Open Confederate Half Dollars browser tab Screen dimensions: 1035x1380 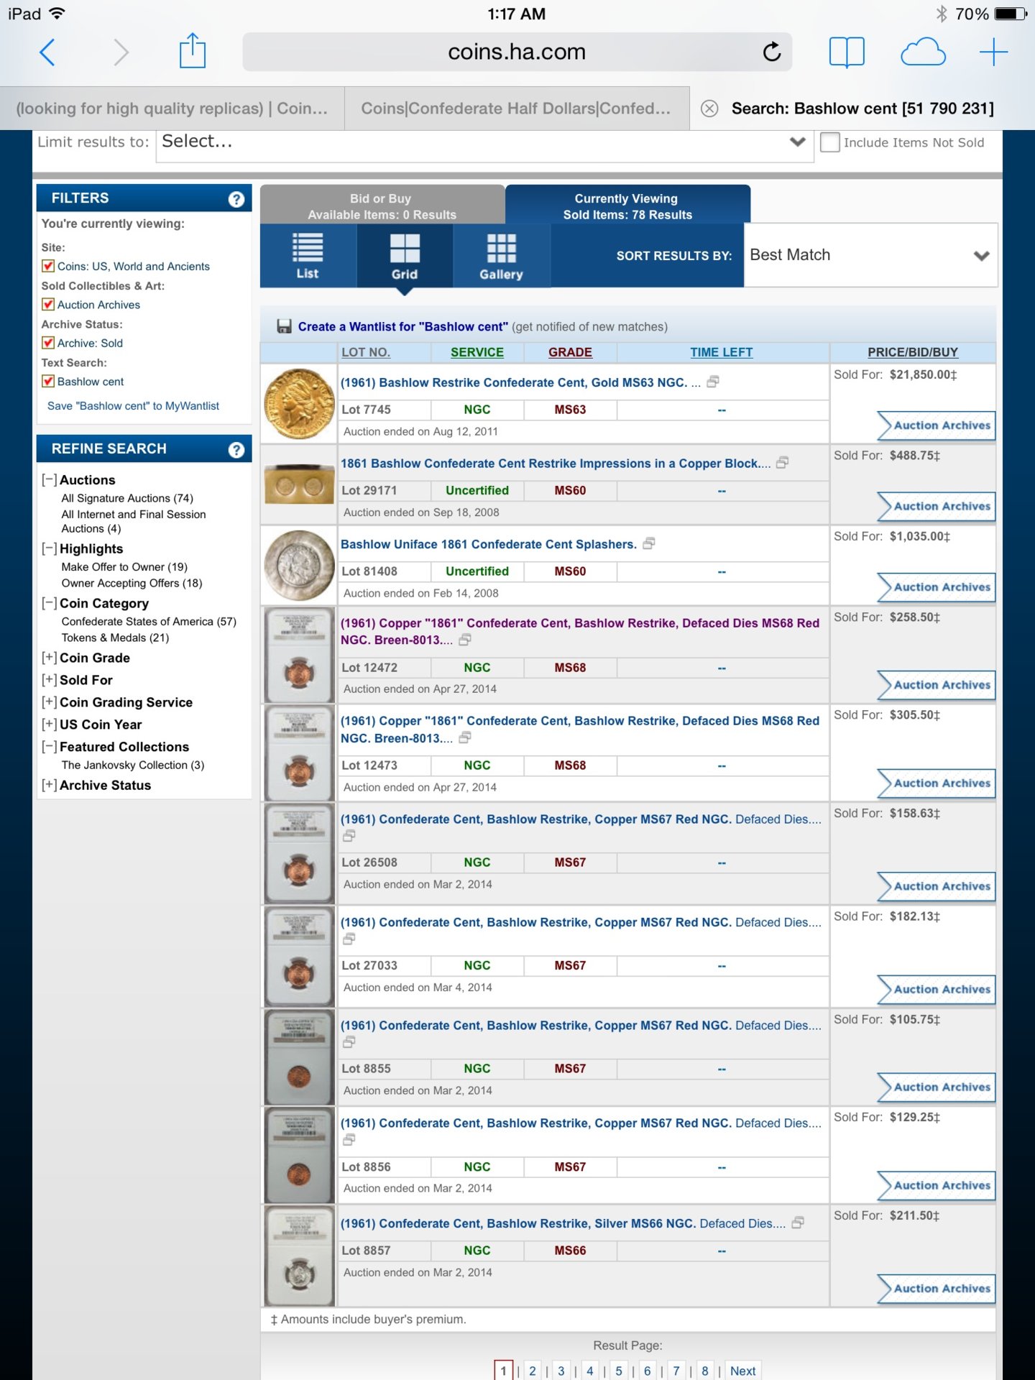(515, 109)
